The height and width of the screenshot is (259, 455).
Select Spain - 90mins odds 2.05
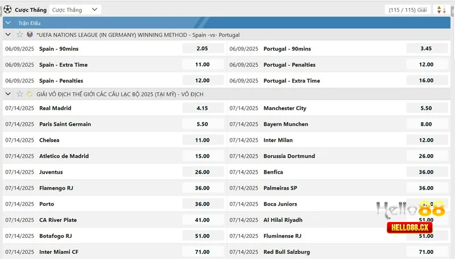pos(202,48)
